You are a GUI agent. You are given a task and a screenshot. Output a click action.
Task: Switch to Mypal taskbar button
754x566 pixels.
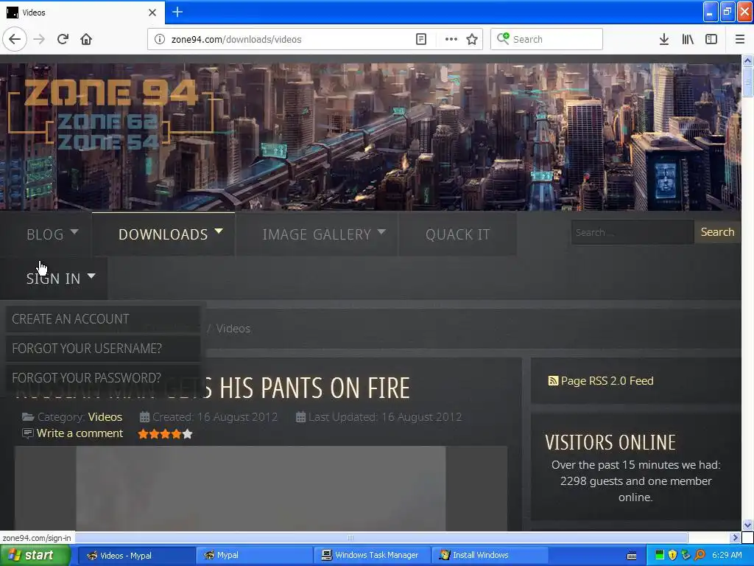point(253,556)
